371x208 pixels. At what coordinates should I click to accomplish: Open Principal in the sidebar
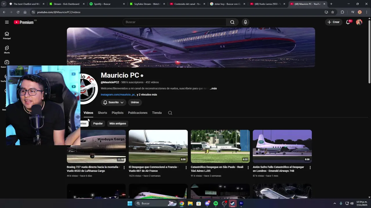(x=7, y=35)
